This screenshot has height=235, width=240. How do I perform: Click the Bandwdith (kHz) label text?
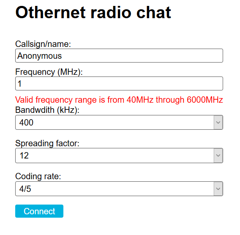tap(47, 110)
